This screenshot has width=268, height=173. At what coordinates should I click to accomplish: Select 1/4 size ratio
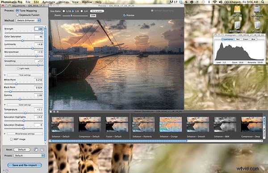(82, 11)
